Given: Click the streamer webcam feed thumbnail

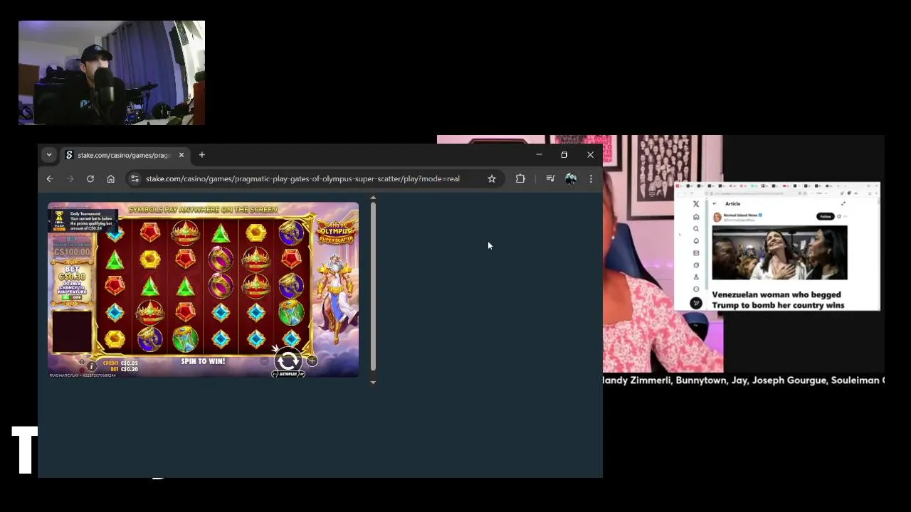Looking at the screenshot, I should click(112, 73).
